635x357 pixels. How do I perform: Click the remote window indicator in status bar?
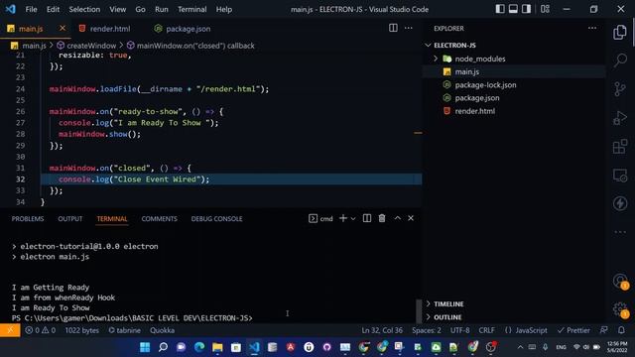(10, 330)
